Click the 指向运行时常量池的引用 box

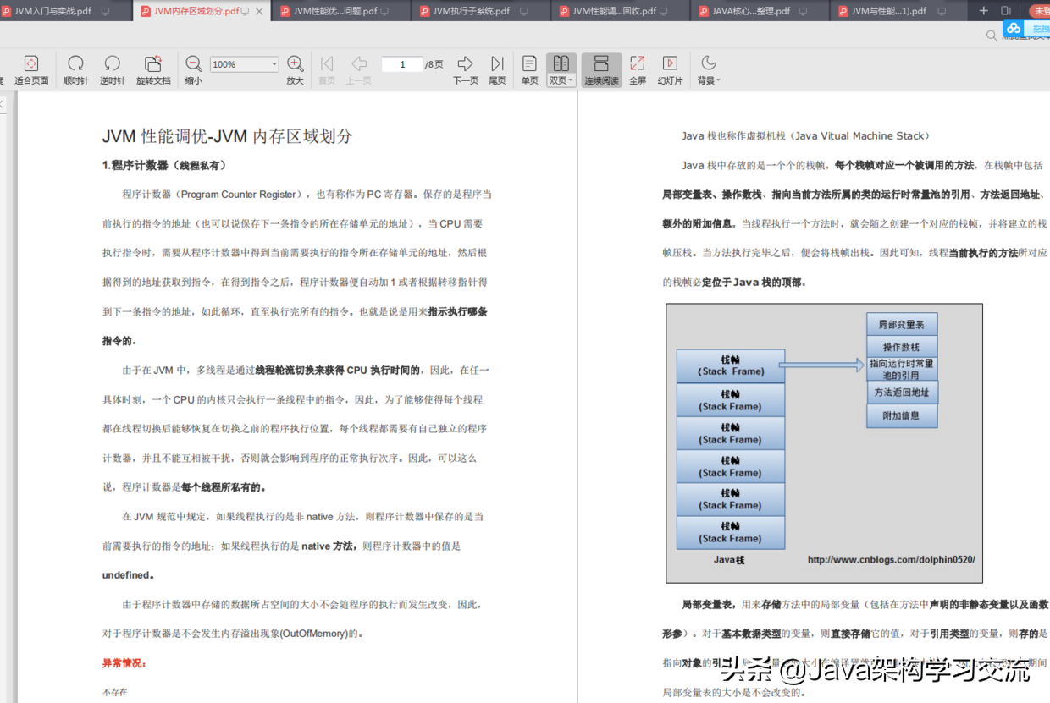click(902, 369)
